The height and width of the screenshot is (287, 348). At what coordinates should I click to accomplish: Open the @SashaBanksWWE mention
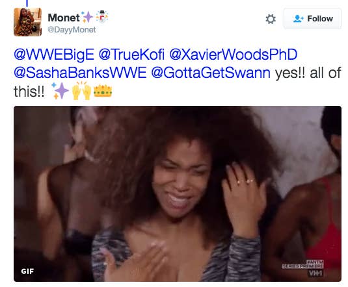pyautogui.click(x=80, y=73)
